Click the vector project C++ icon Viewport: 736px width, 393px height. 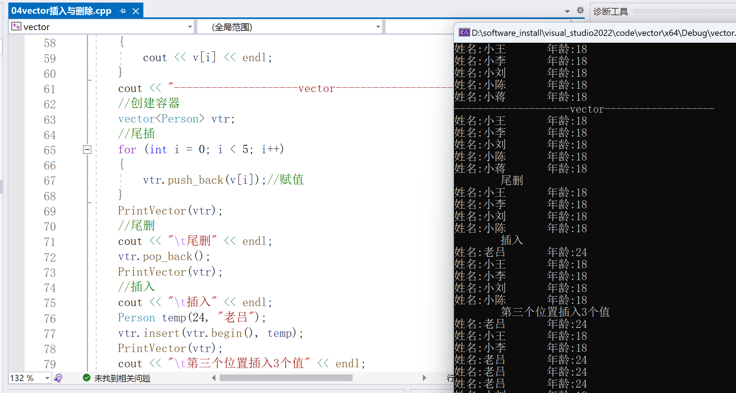click(16, 26)
